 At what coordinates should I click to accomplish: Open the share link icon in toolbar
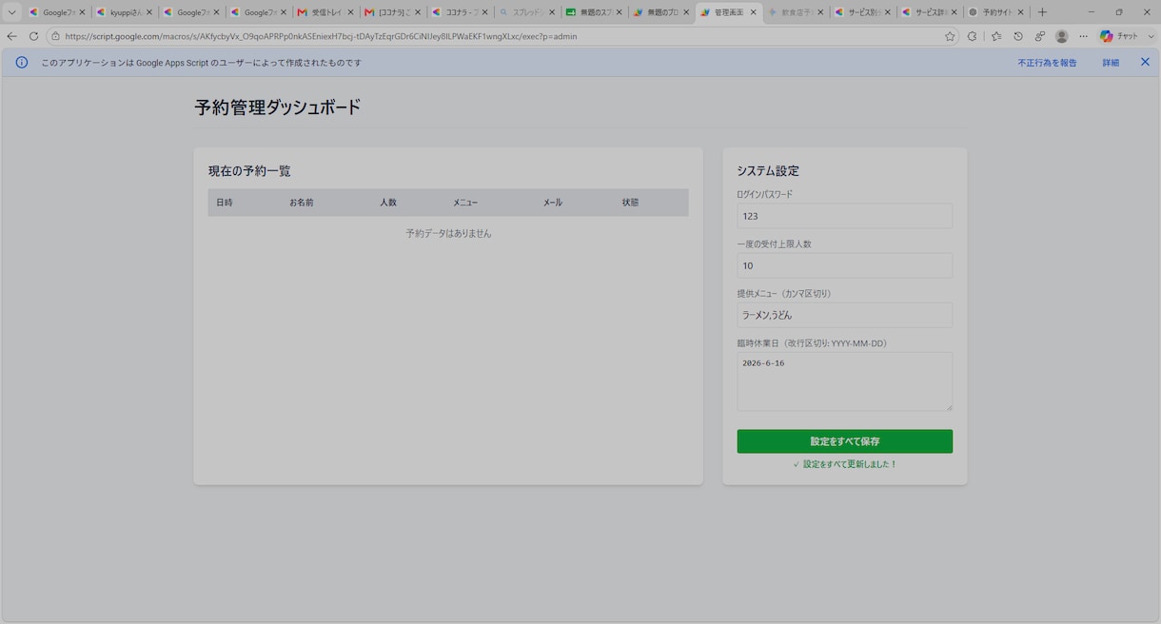pyautogui.click(x=1040, y=36)
